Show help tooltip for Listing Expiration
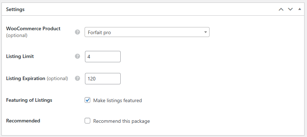The width and height of the screenshot is (307, 137). 77,78
